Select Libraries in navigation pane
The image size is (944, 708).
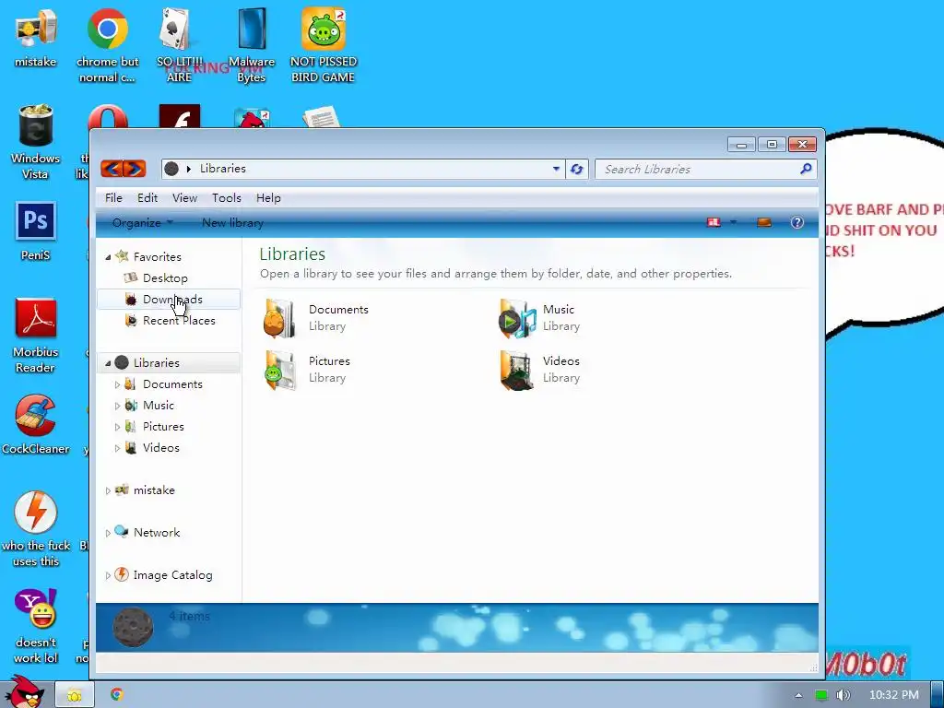click(169, 363)
